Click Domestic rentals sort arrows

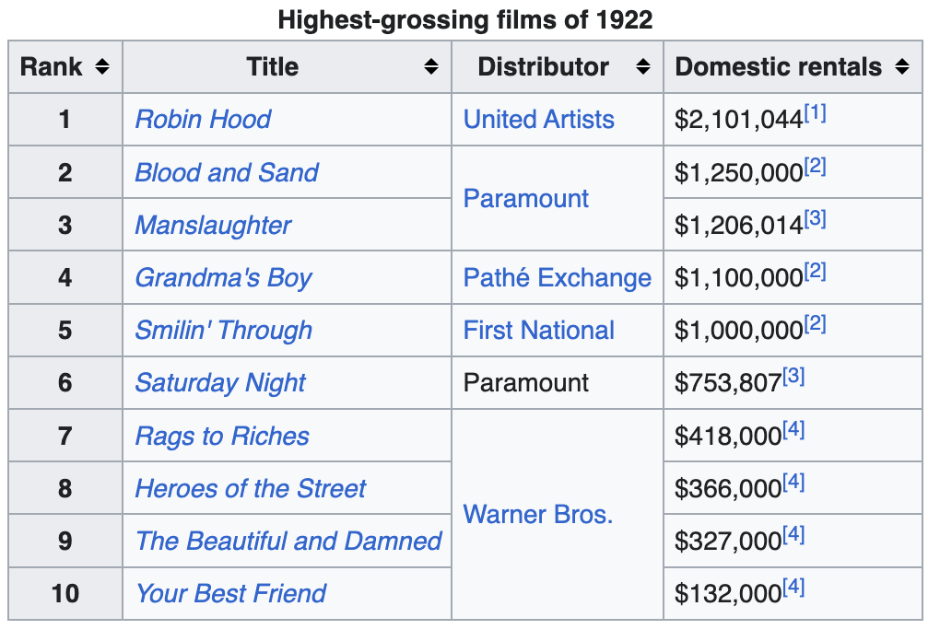point(902,67)
